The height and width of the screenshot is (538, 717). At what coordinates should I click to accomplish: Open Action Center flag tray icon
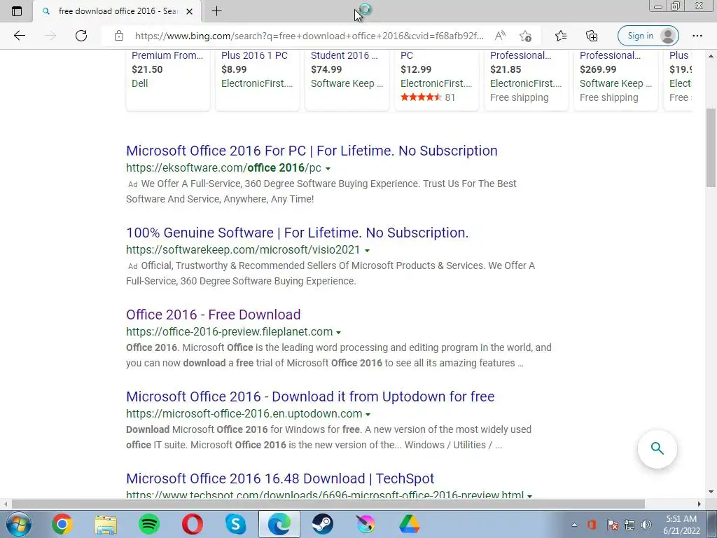612,525
